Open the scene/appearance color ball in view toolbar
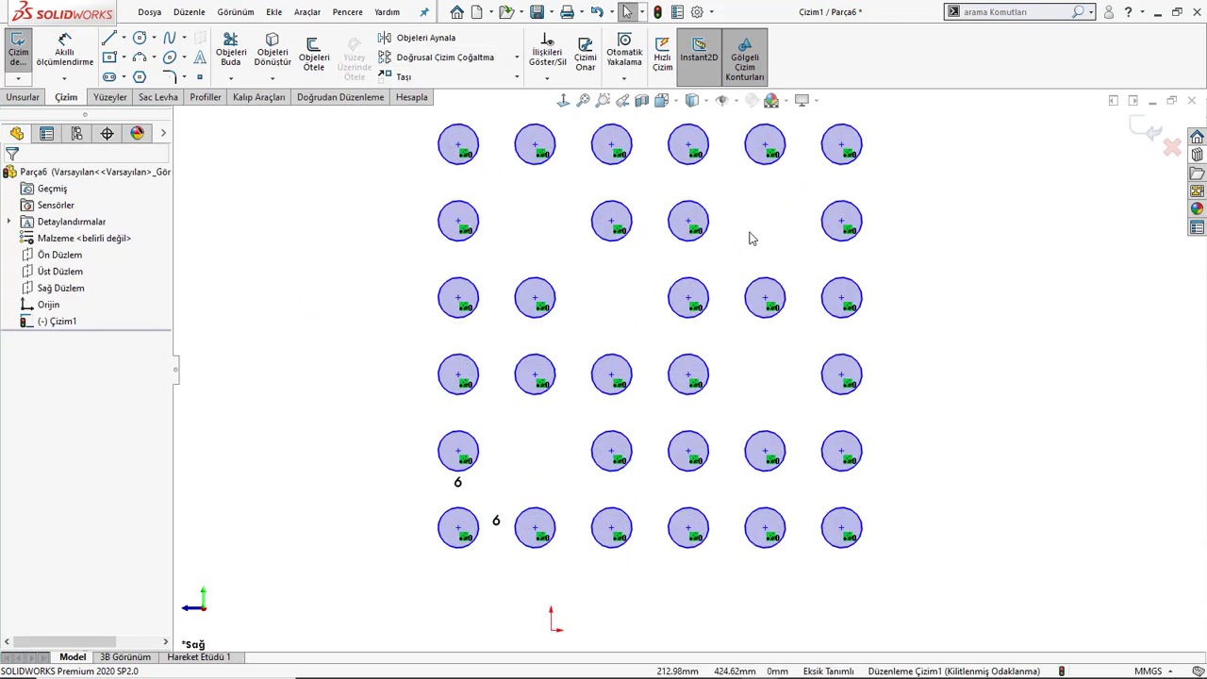Screen dimensions: 1207x679 point(771,100)
